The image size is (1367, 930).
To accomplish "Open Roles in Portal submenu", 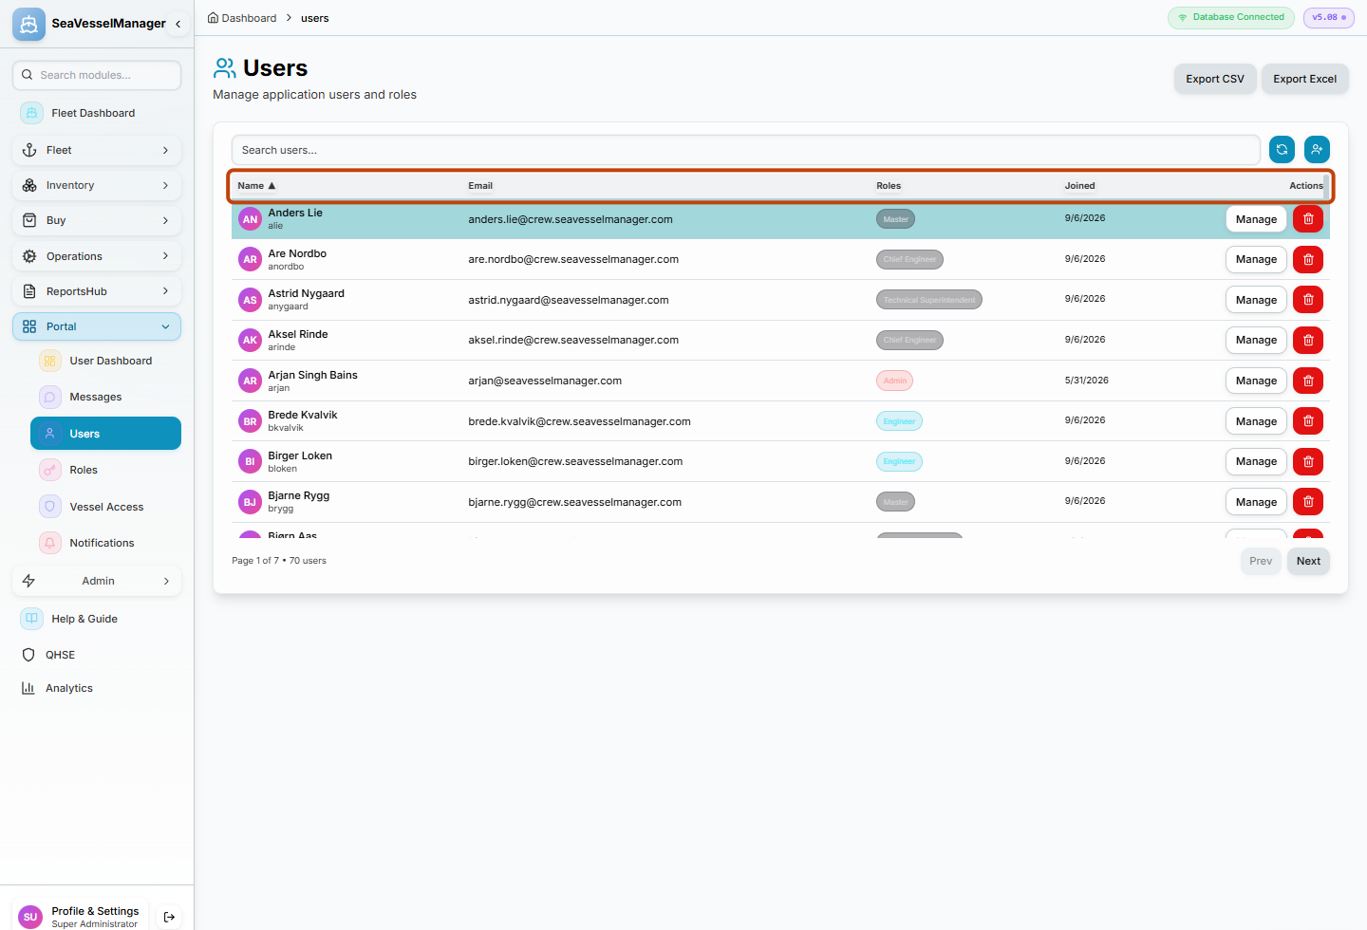I will click(x=106, y=470).
